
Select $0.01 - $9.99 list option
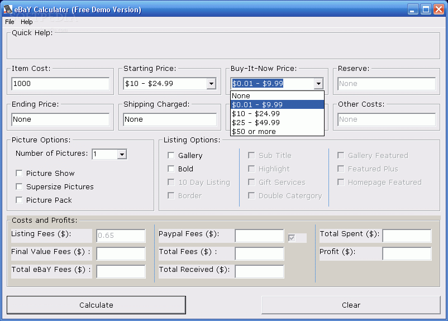(277, 104)
